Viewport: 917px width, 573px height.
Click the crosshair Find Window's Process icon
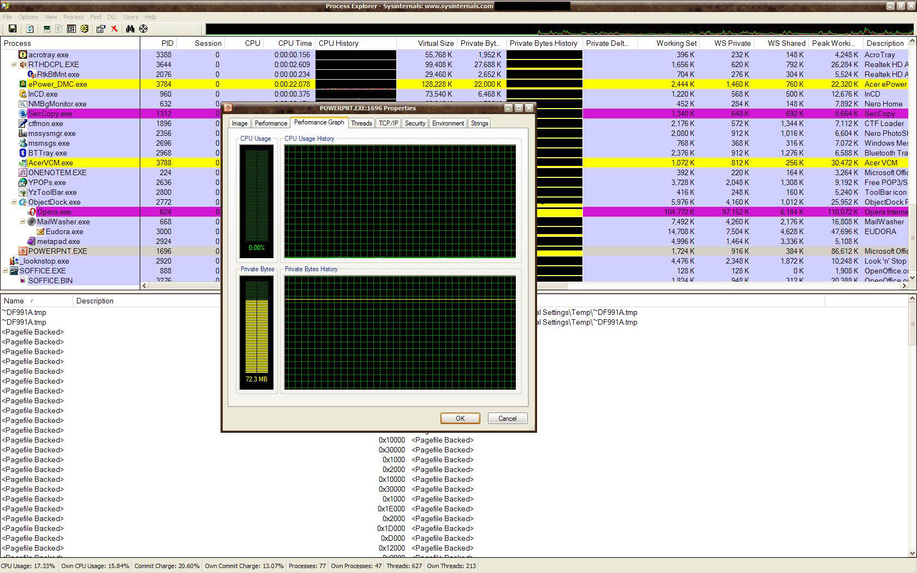point(143,29)
